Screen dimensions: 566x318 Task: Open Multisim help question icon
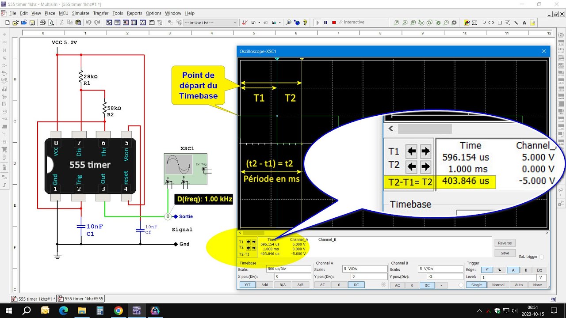point(305,22)
